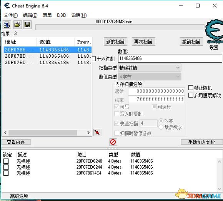This screenshot has height=201, width=223.
Task: Sort results by 数值 column header
Action: pos(56,42)
